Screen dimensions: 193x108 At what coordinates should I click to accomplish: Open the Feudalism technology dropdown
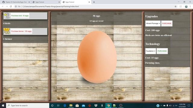150,51
